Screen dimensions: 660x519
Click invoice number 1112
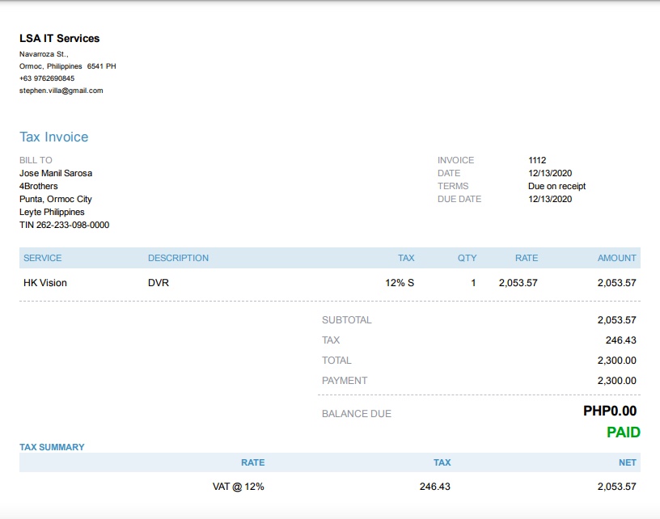(x=537, y=160)
